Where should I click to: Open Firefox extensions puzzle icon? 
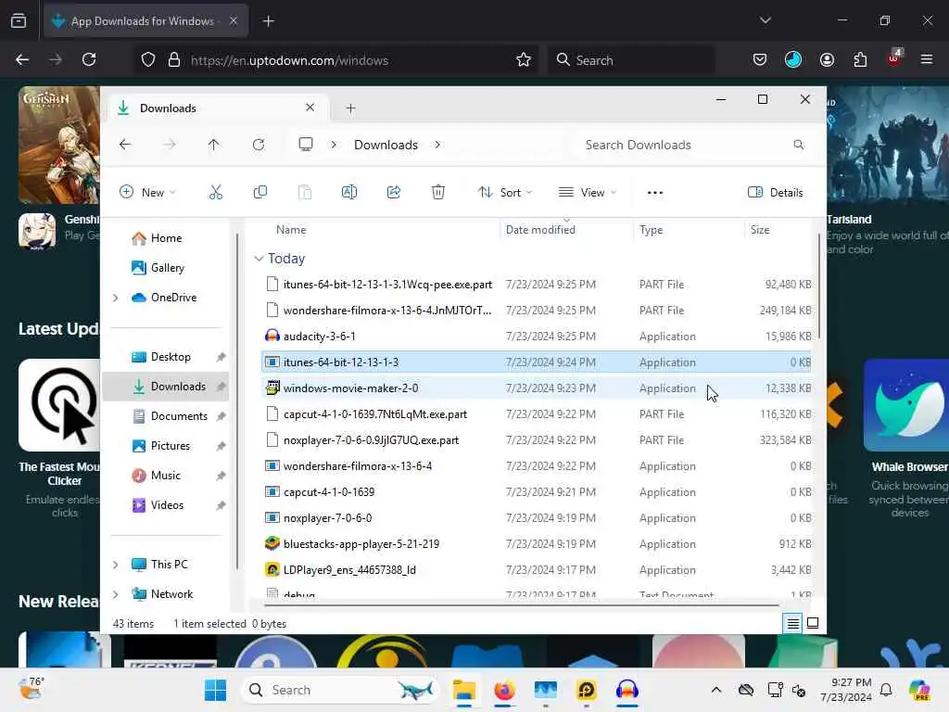(860, 60)
